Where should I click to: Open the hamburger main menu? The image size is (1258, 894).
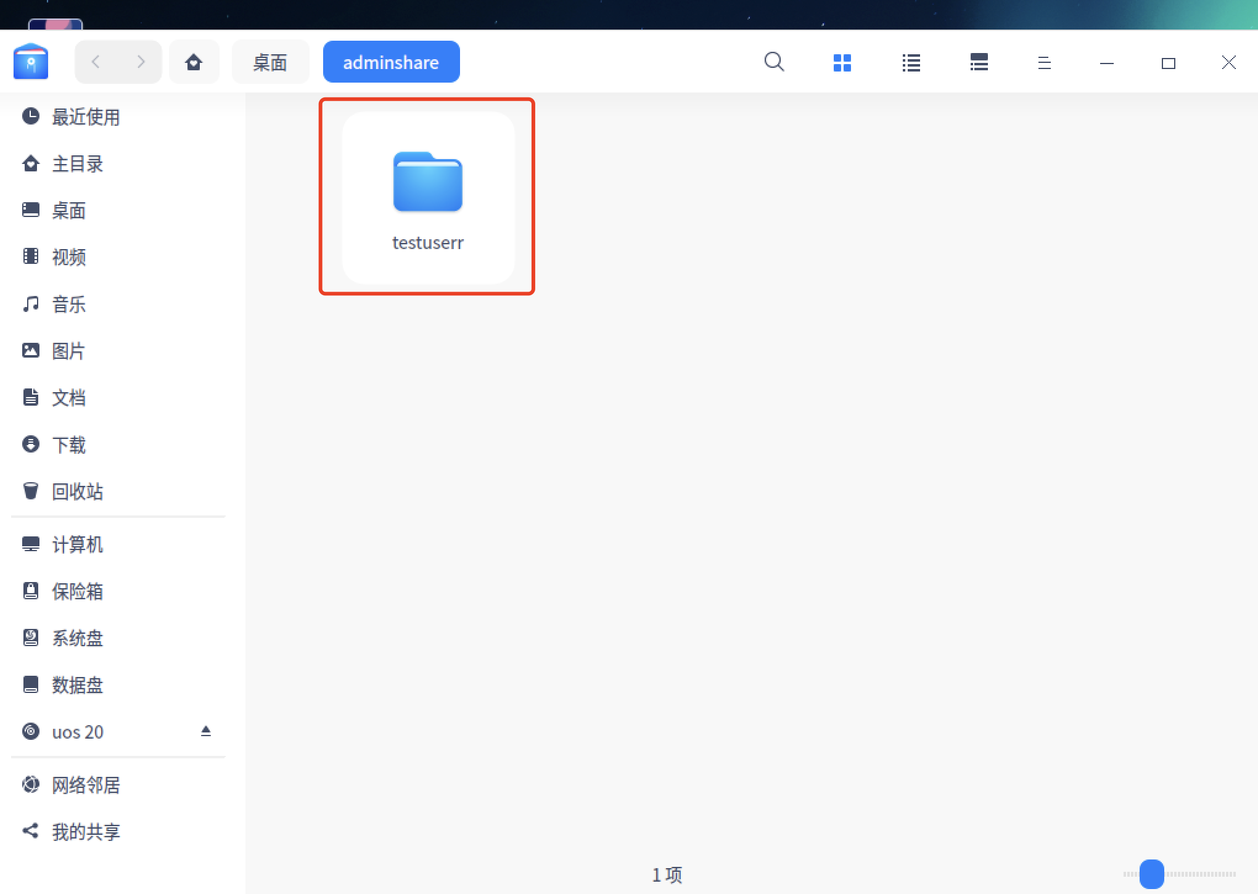1044,62
